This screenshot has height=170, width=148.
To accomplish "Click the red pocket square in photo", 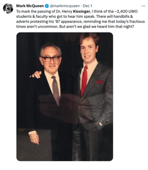I will (x=99, y=82).
